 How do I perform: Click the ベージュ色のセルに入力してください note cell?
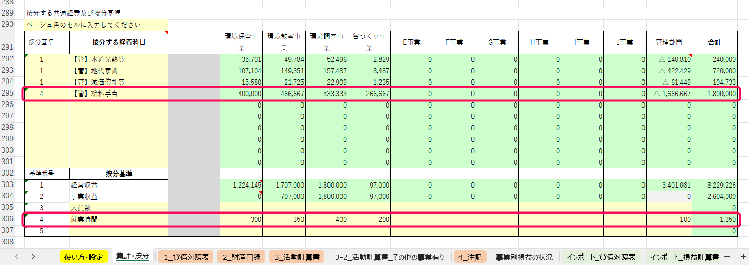pyautogui.click(x=96, y=25)
